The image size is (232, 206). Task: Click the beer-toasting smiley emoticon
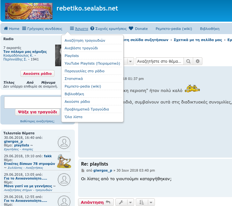[192, 89]
